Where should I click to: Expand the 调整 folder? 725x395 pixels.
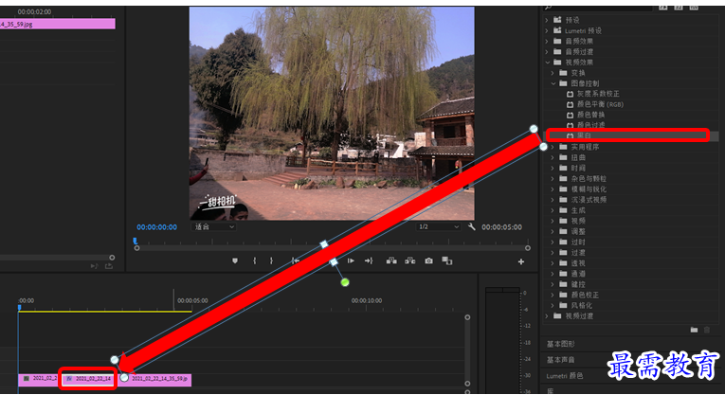(553, 231)
